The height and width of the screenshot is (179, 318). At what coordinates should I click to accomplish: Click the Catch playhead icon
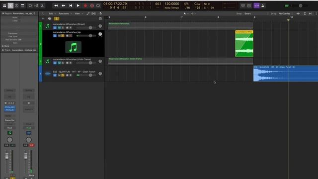[x=100, y=13]
